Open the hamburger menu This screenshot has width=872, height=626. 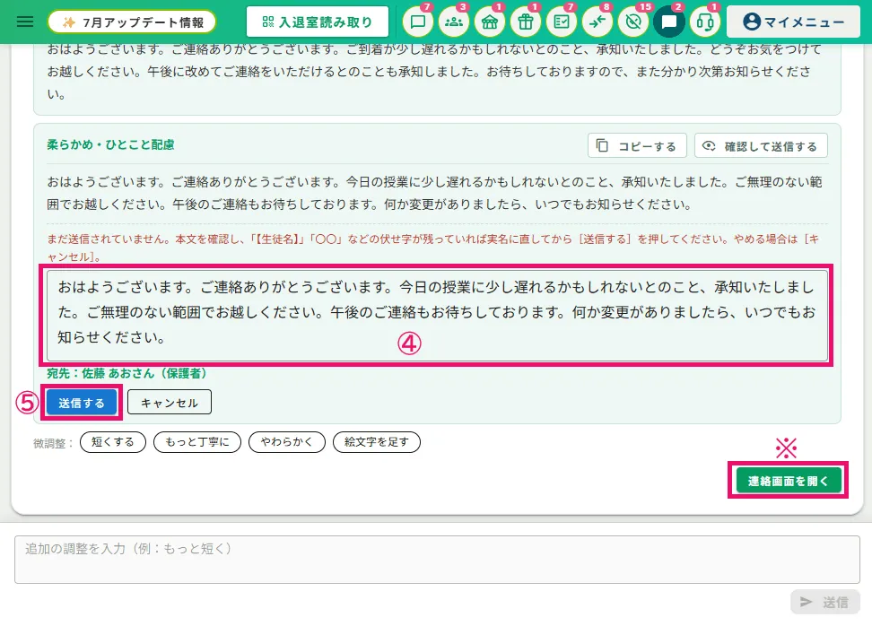coord(25,22)
